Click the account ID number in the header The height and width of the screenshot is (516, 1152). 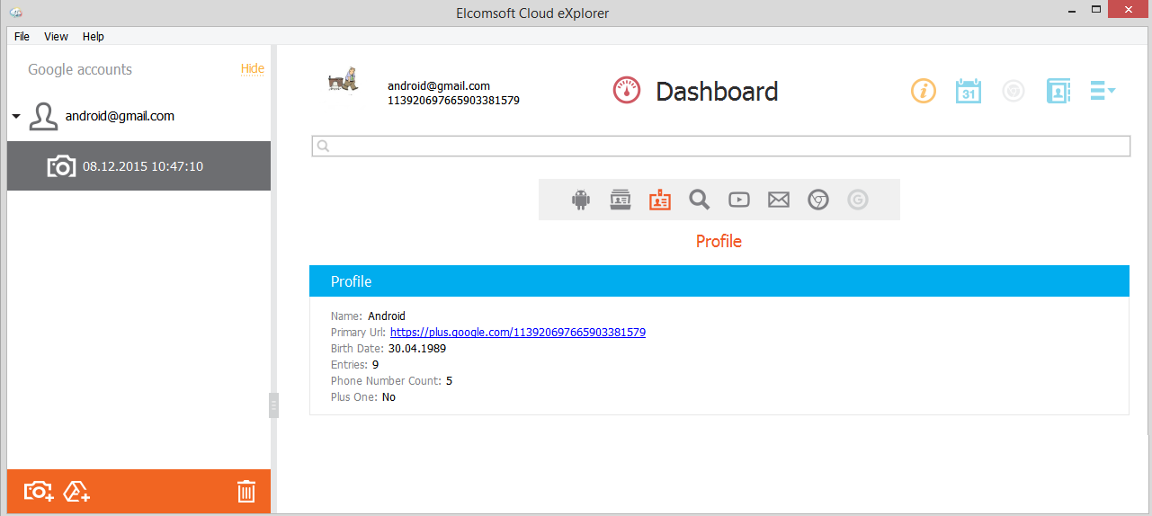(453, 100)
